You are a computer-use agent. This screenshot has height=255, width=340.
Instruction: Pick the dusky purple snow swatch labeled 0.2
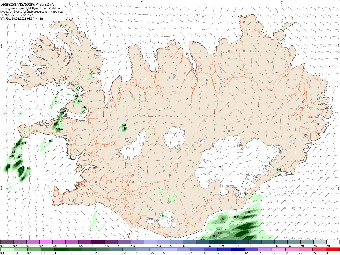(x=7, y=242)
